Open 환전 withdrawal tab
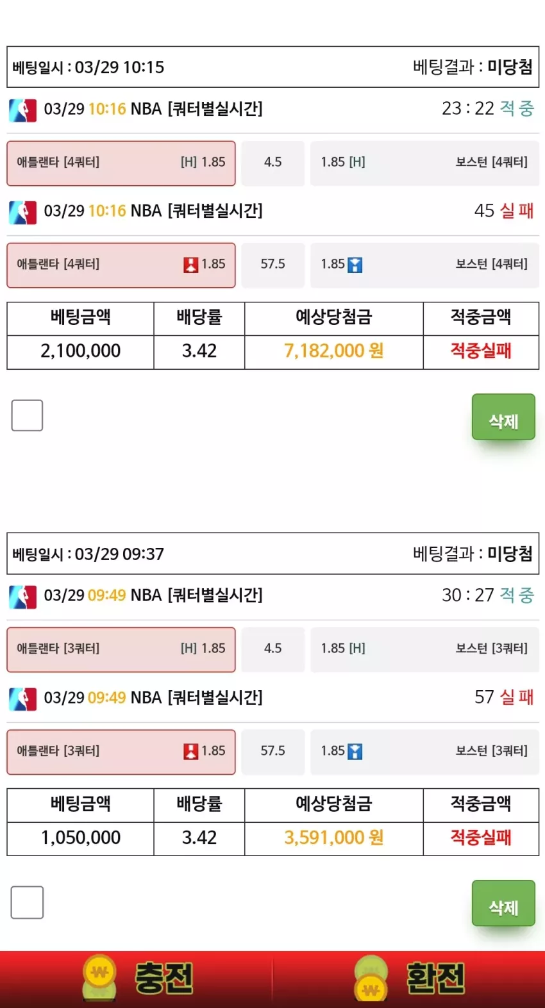This screenshot has width=545, height=1008. 409,979
